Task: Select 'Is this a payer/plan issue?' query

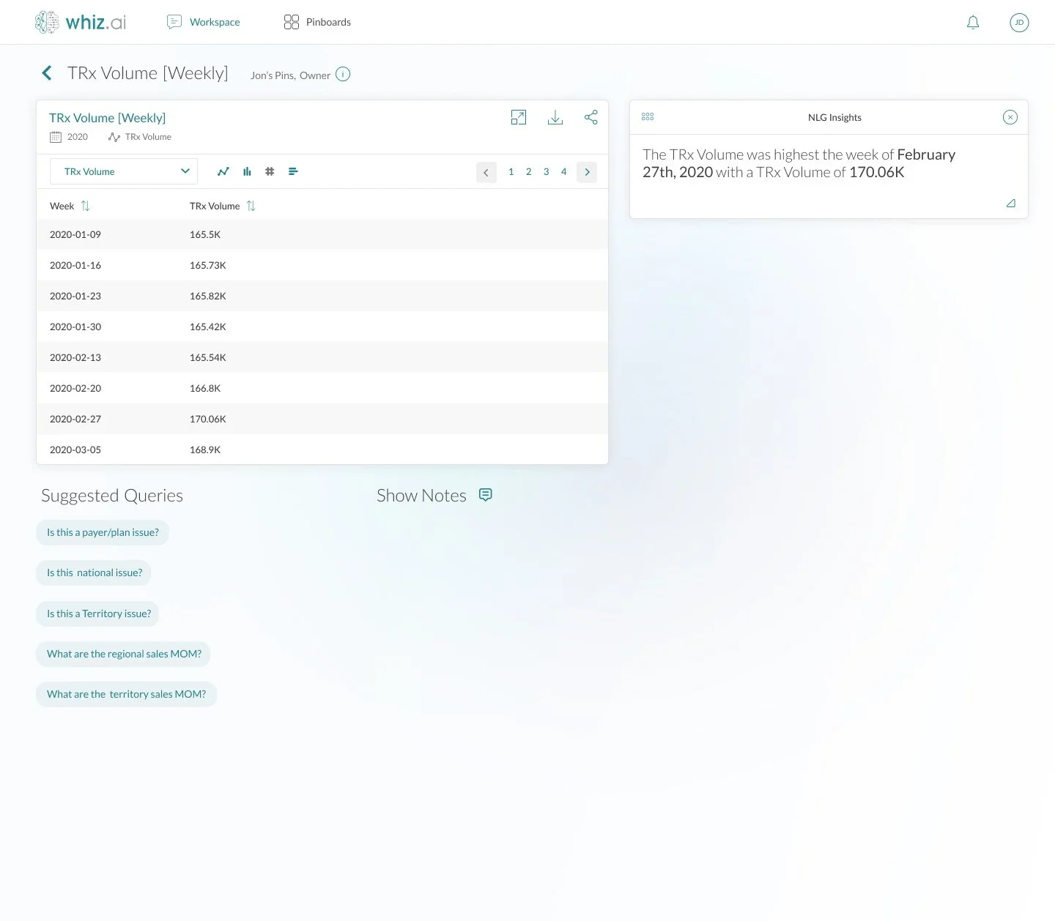Action: 103,532
